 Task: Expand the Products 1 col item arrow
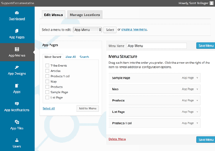point(197,123)
